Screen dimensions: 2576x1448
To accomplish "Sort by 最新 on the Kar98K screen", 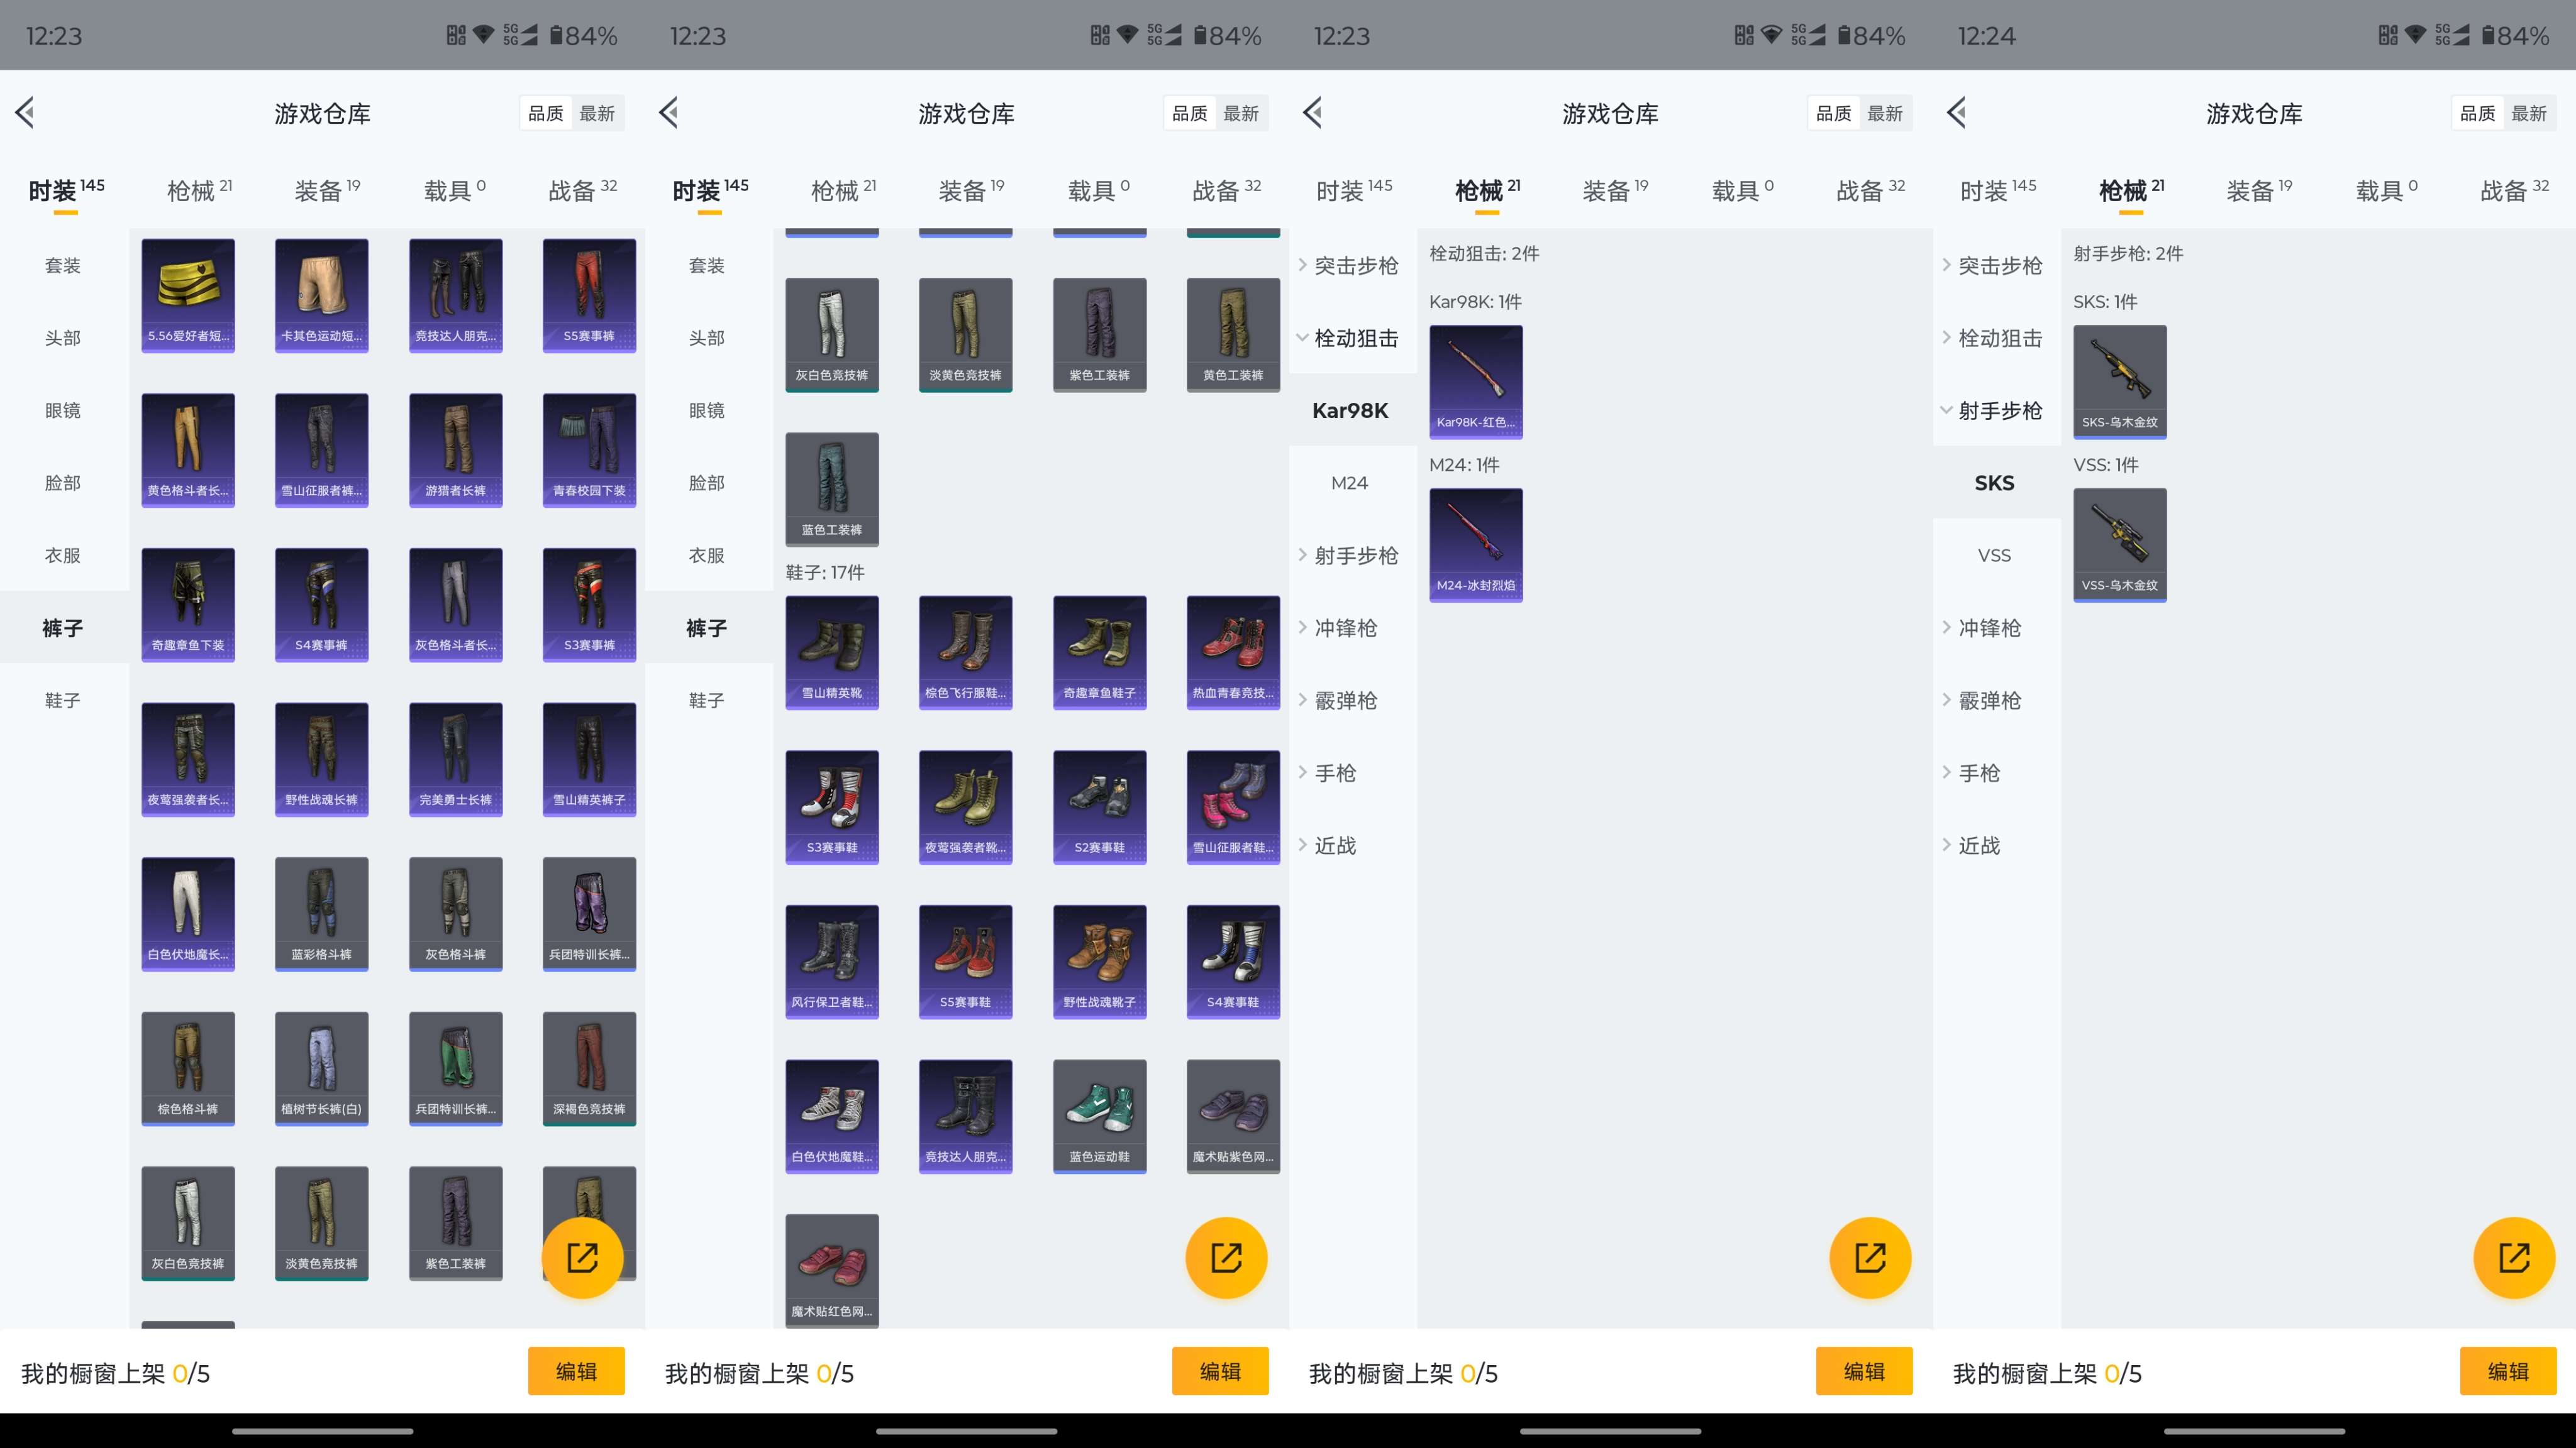I will click(x=1885, y=113).
